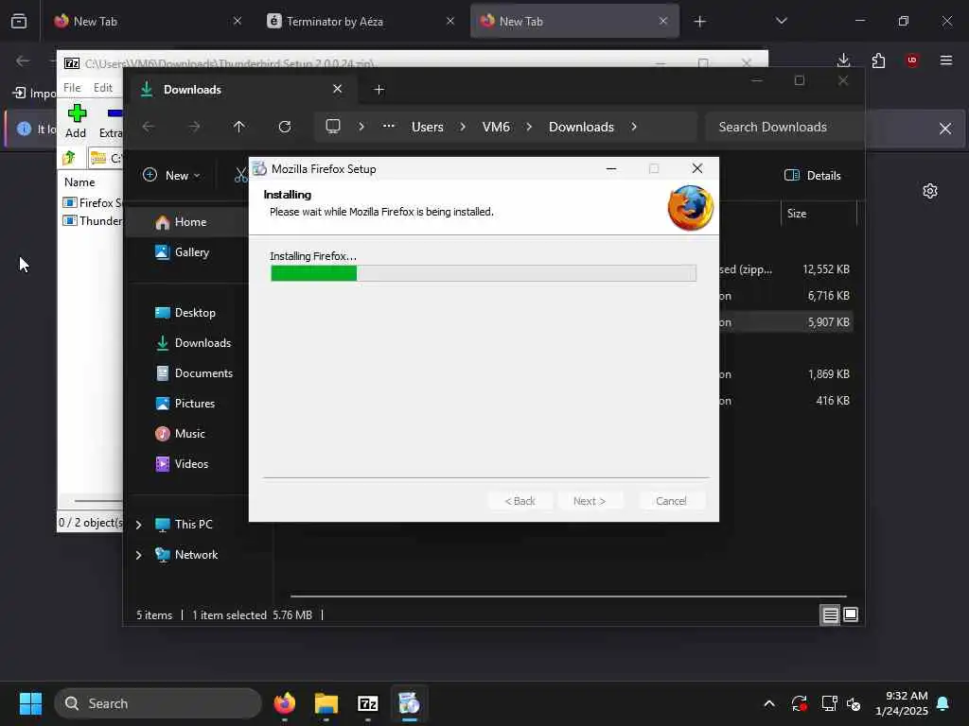969x726 pixels.
Task: Expand the chevron after Downloads breadcrumb
Action: coord(634,127)
